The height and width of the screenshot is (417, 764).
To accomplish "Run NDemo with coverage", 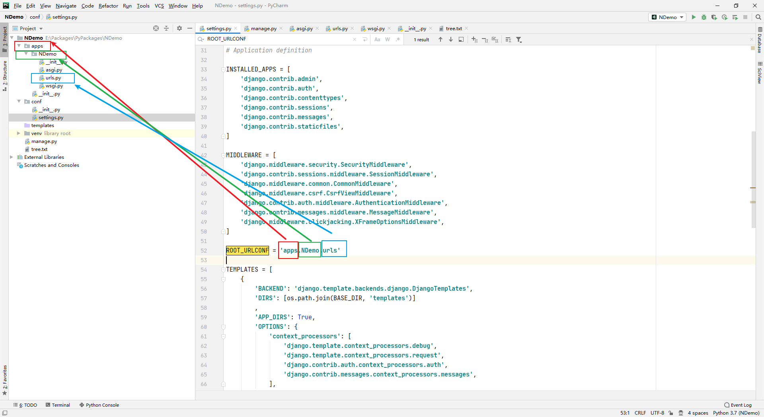I will pos(714,17).
